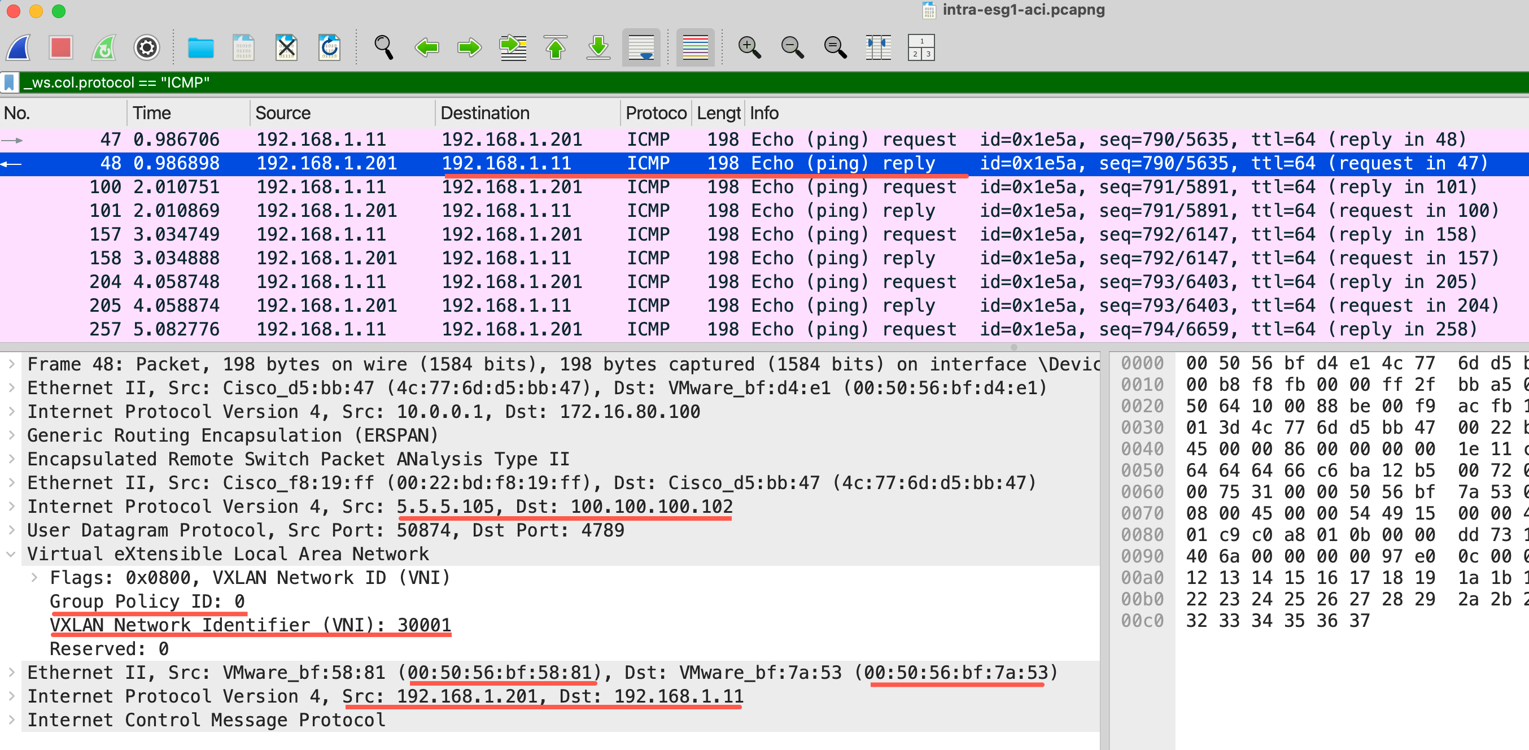This screenshot has height=750, width=1529.
Task: Select the Group Policy ID field
Action: (x=147, y=601)
